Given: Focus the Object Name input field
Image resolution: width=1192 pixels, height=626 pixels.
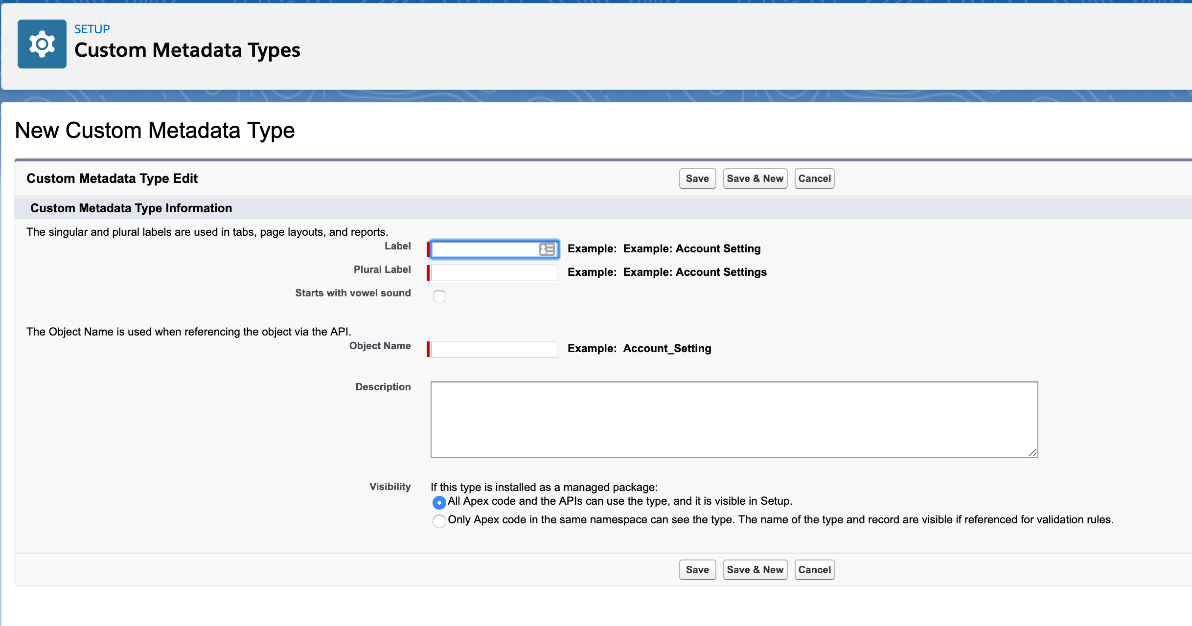Looking at the screenshot, I should tap(494, 349).
